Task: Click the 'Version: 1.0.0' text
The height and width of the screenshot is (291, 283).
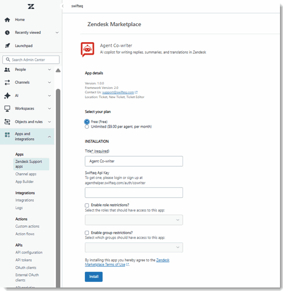Action: [95, 83]
